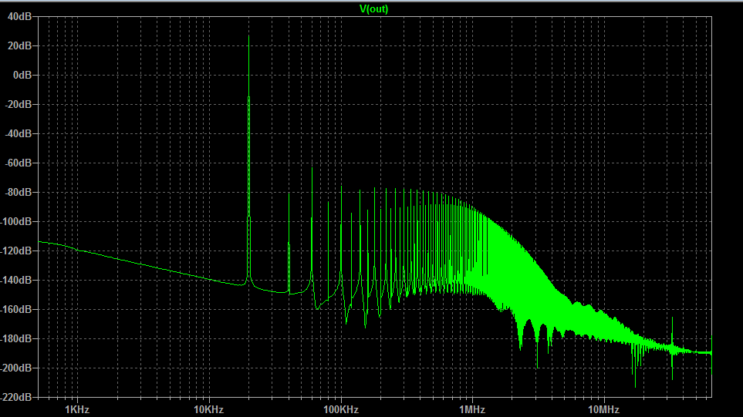Click the 10KHz frequency label

pos(209,409)
